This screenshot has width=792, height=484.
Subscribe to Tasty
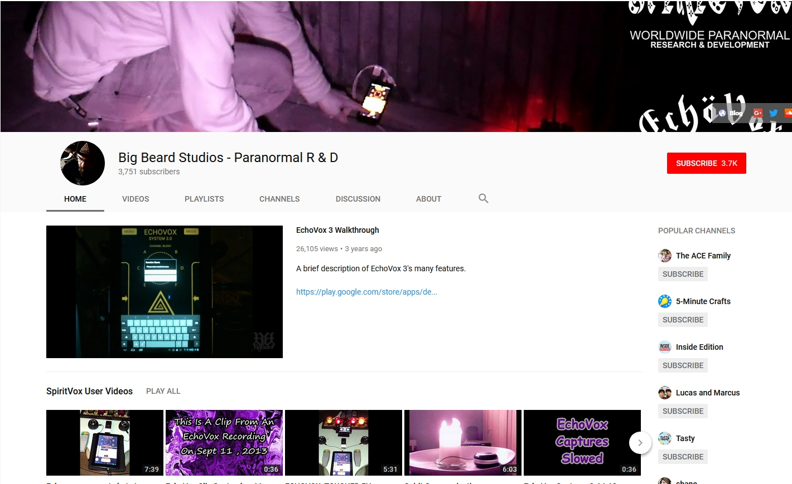pyautogui.click(x=683, y=457)
